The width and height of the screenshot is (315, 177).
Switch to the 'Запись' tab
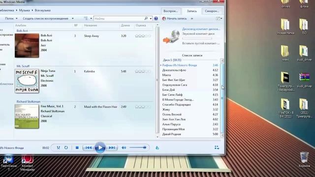191,11
